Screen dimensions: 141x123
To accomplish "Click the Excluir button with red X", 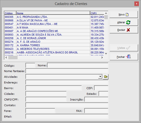I will (x=124, y=30).
